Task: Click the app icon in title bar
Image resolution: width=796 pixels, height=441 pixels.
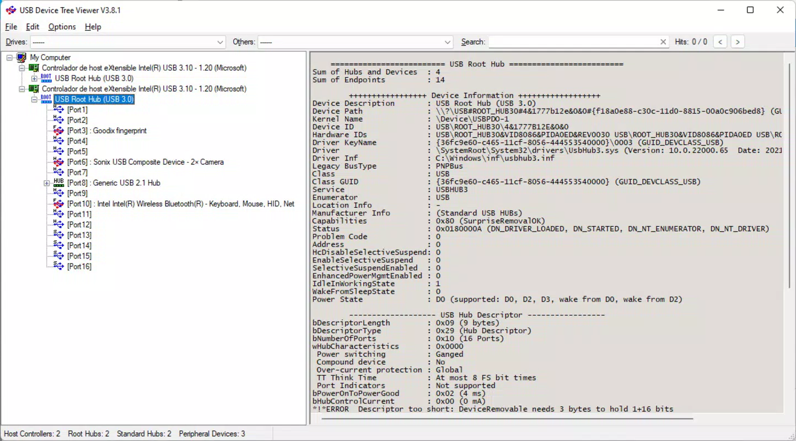Action: click(x=11, y=10)
